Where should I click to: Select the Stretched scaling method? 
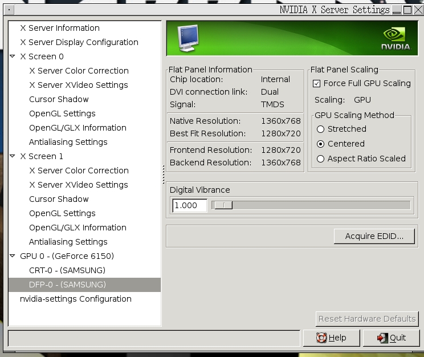click(x=321, y=129)
